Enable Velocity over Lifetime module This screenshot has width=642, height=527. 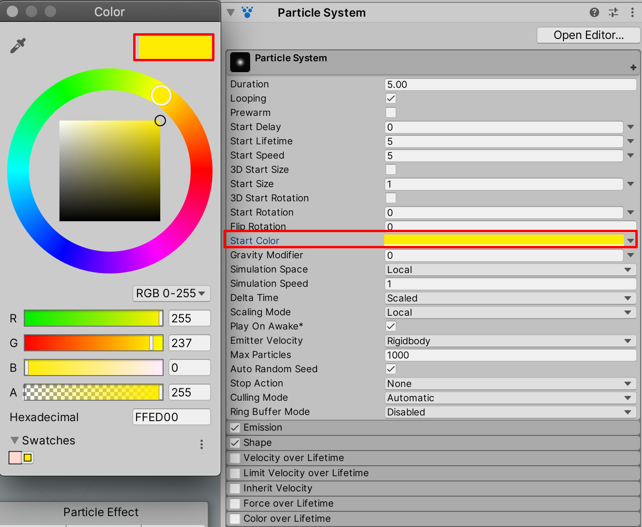(235, 458)
